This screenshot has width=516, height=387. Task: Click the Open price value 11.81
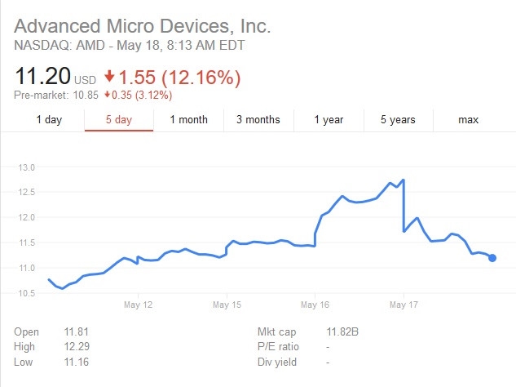click(x=74, y=332)
